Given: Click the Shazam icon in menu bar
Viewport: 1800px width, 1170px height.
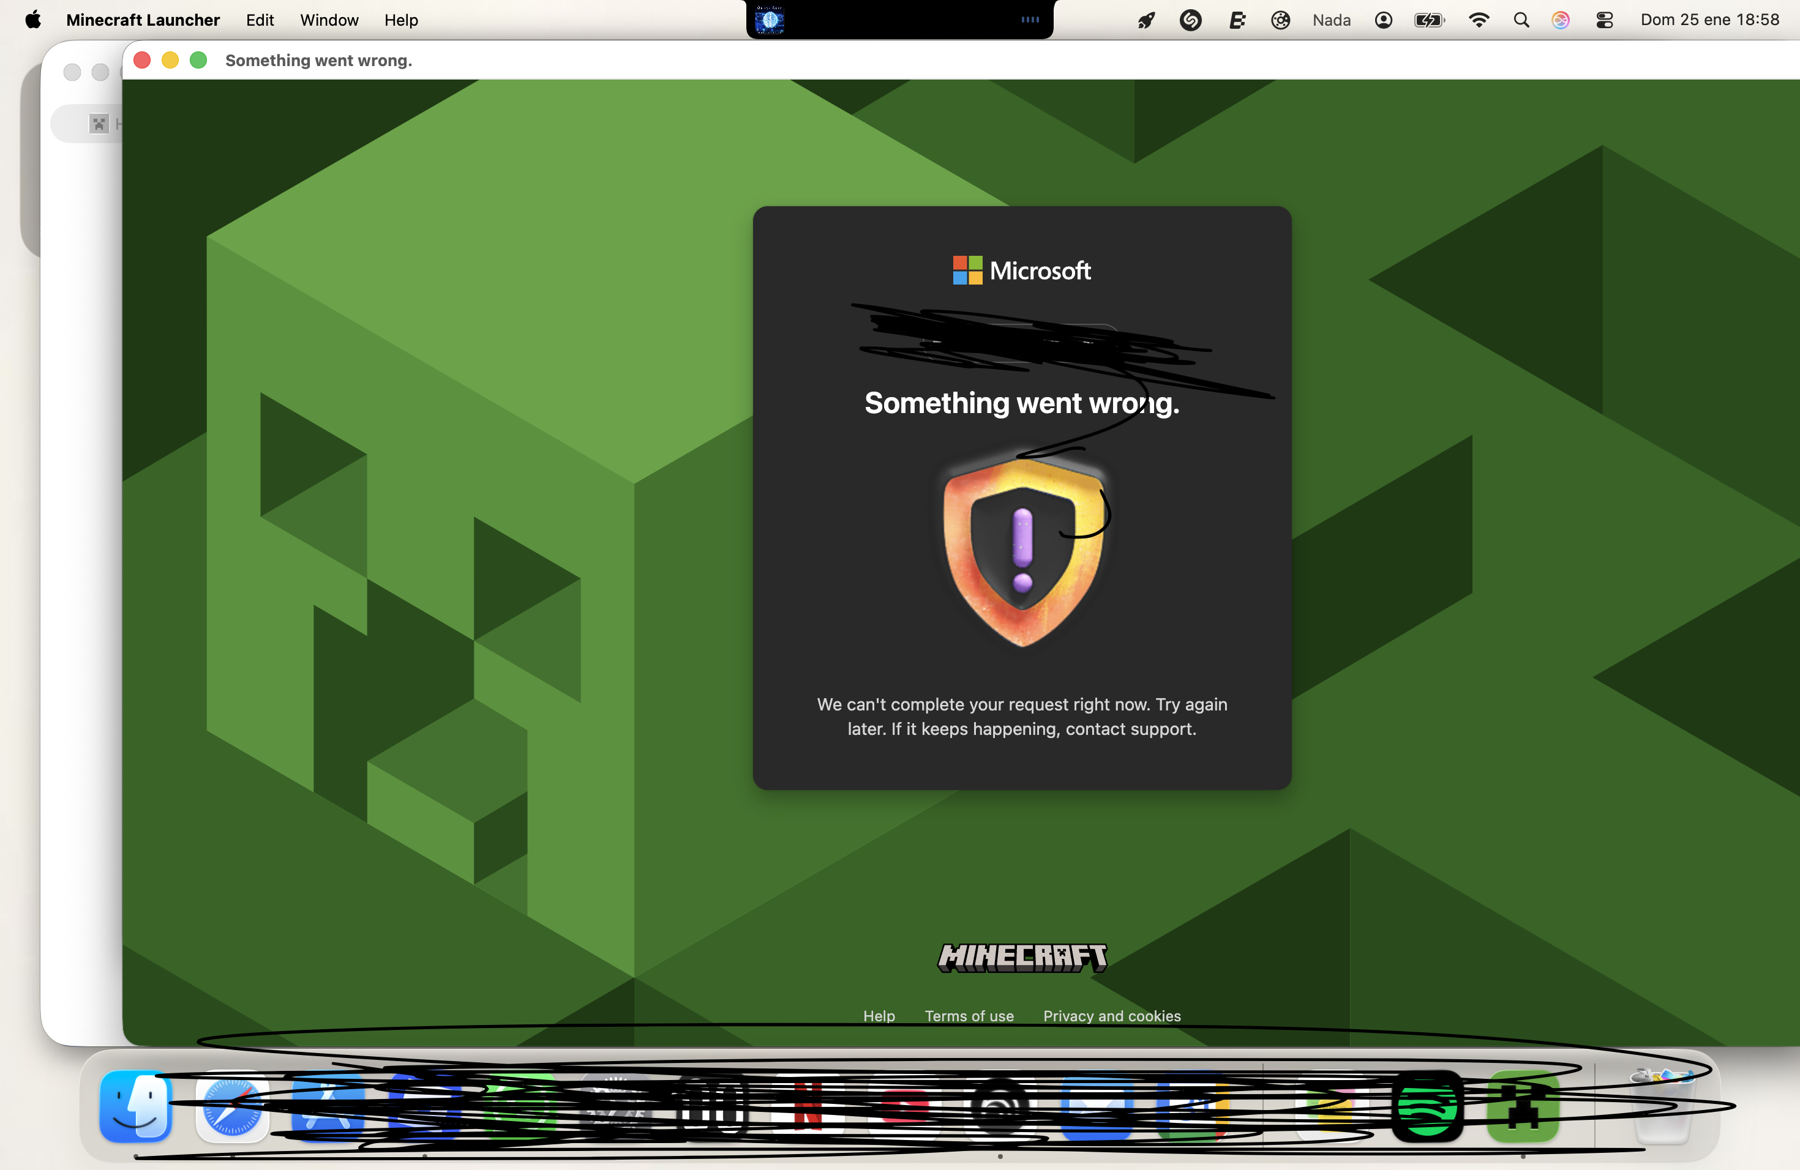Looking at the screenshot, I should coord(1190,20).
